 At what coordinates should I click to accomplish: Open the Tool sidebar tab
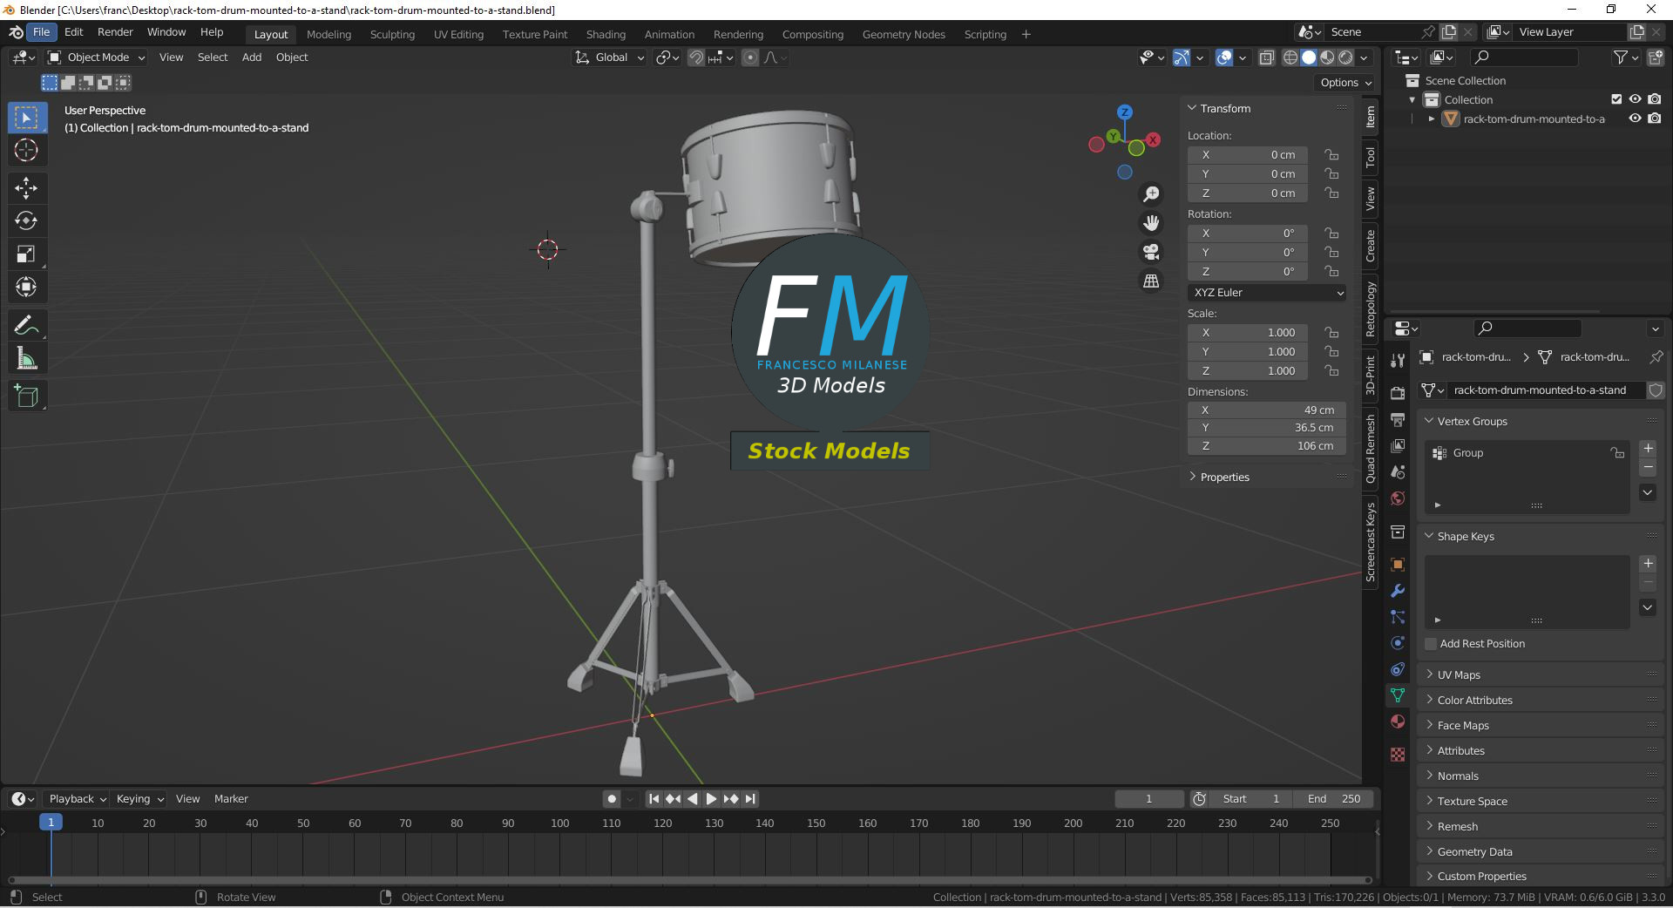pos(1371,157)
